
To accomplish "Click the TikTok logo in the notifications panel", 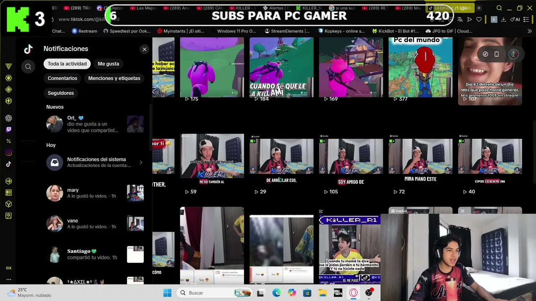I will [28, 49].
